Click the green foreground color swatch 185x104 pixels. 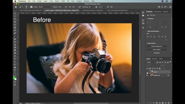coord(14,78)
